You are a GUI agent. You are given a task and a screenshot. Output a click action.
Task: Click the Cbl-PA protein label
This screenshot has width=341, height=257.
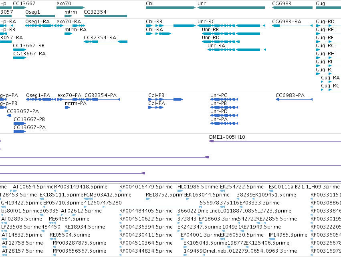click(157, 103)
